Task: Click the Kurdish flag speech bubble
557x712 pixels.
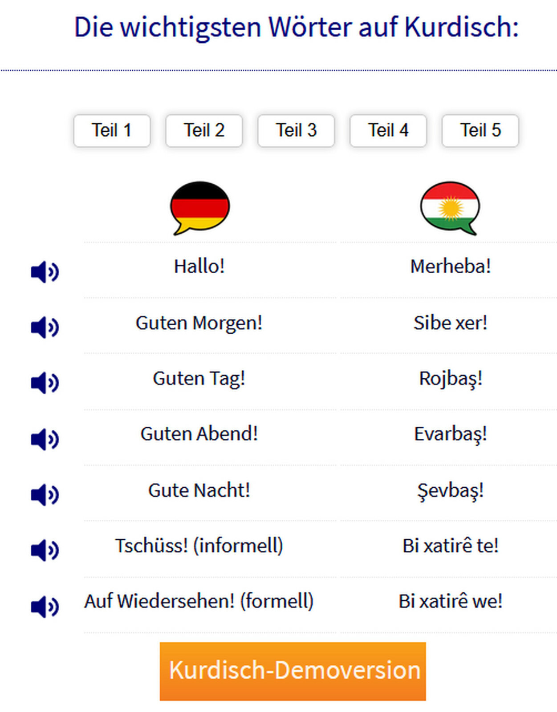Action: coord(450,208)
